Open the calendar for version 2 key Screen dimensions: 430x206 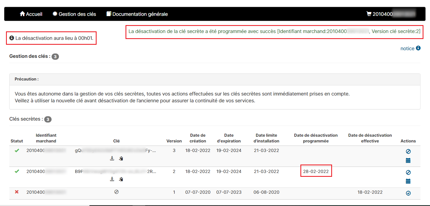[408, 181]
